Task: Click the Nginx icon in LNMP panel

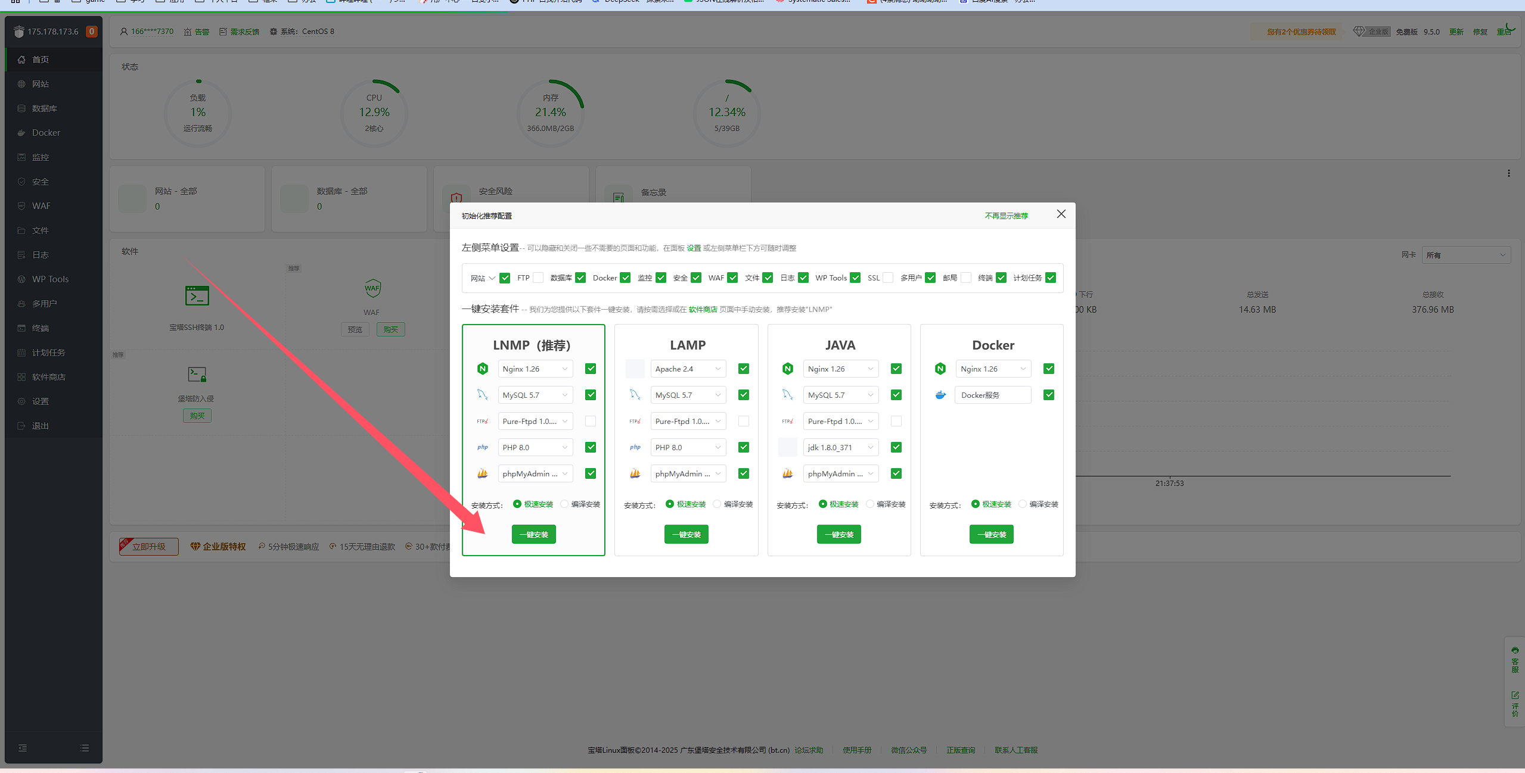Action: coord(483,369)
